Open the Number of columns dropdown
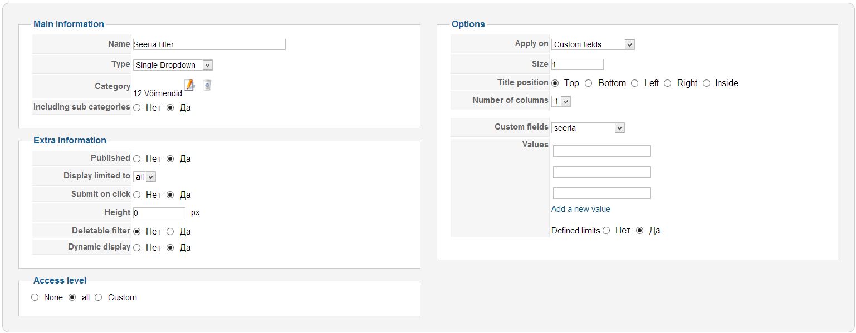 (x=561, y=101)
